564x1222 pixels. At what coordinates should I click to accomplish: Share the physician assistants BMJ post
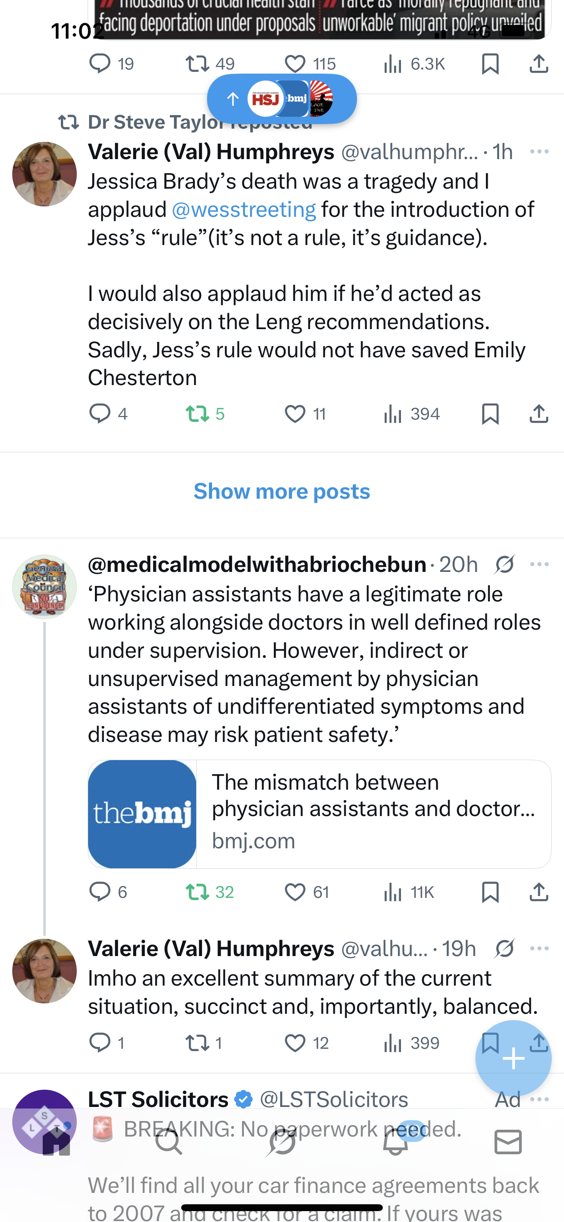tap(539, 892)
